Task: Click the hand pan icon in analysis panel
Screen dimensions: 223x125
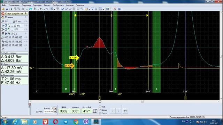Action: click(125, 111)
